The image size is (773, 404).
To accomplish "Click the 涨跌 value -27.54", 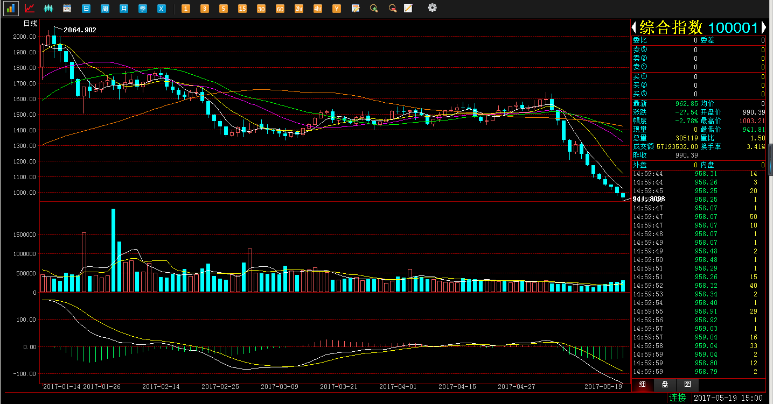I will coord(687,112).
